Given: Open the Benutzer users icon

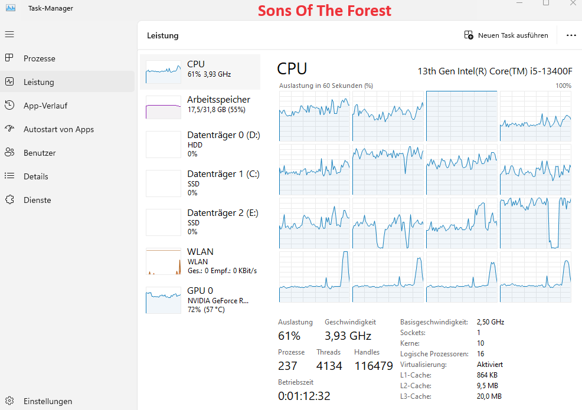Looking at the screenshot, I should (9, 153).
